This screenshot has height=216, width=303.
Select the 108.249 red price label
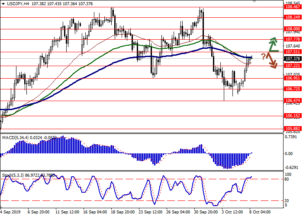click(291, 17)
